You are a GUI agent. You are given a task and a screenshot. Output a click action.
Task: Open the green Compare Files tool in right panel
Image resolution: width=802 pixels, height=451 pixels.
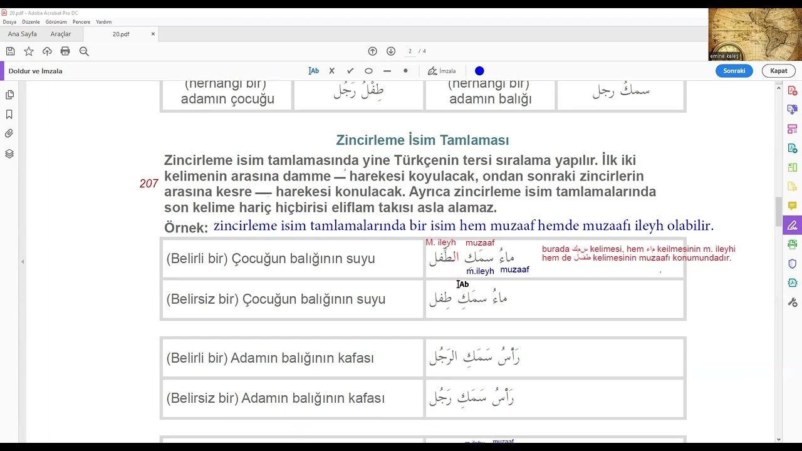pyautogui.click(x=793, y=168)
